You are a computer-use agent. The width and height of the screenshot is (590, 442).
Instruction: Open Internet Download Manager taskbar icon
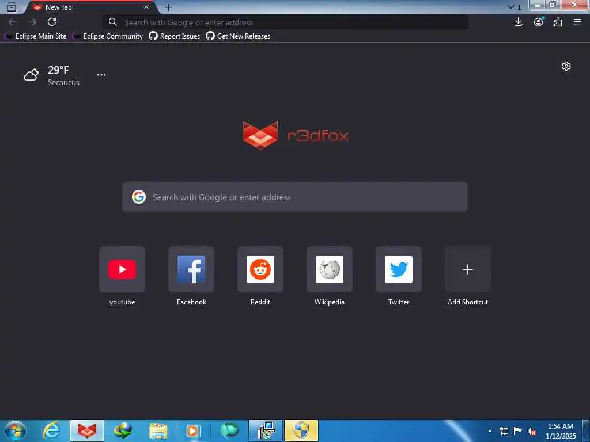[x=123, y=430]
